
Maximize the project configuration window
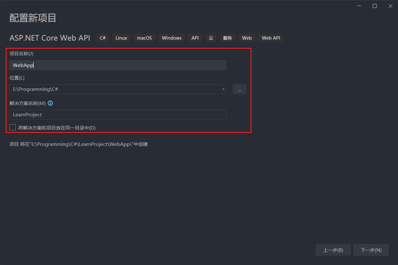(374, 6)
